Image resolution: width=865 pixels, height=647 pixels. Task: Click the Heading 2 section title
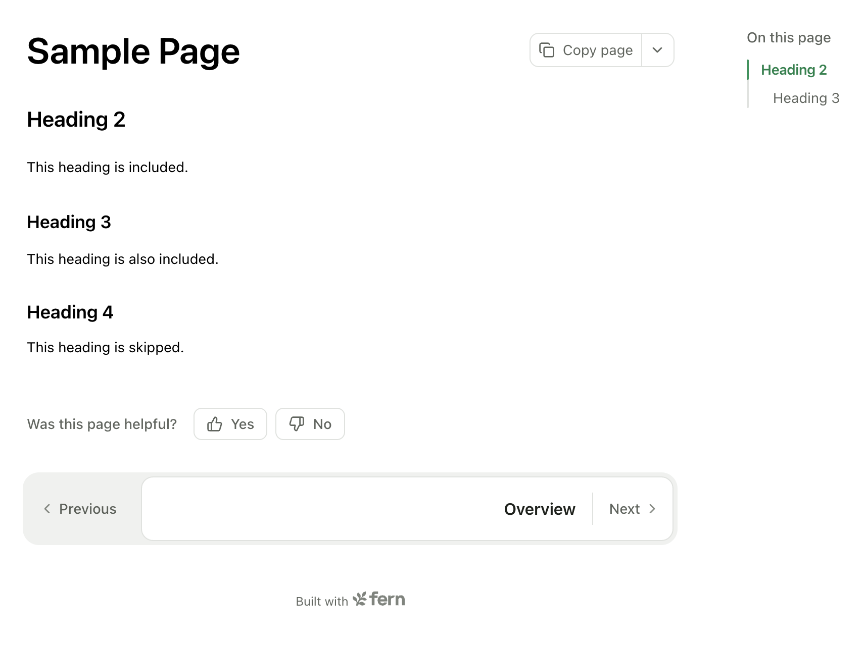click(76, 120)
